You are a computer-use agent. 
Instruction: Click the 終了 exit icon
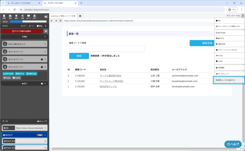(x=35, y=16)
